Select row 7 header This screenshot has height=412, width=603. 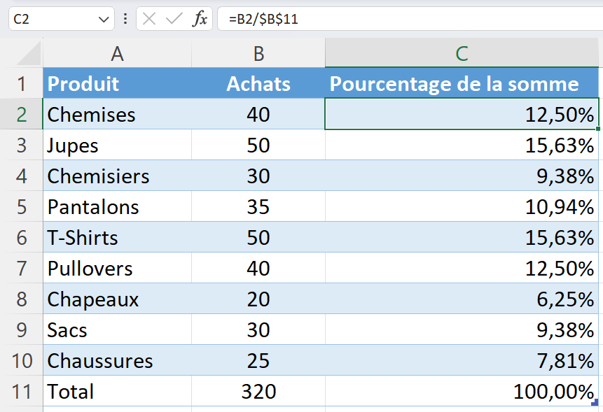tap(22, 268)
